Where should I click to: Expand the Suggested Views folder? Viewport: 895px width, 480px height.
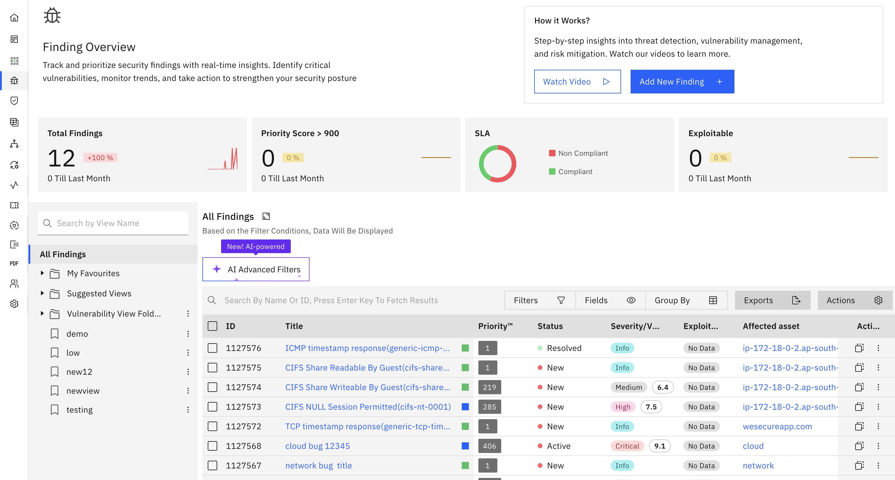[42, 293]
